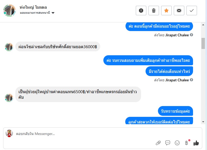Click the orange star follow-up icon
The width and height of the screenshot is (207, 150).
[166, 11]
